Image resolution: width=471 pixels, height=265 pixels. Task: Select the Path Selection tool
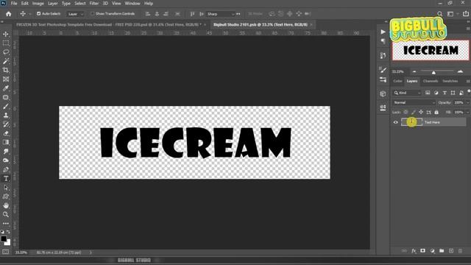pyautogui.click(x=6, y=188)
